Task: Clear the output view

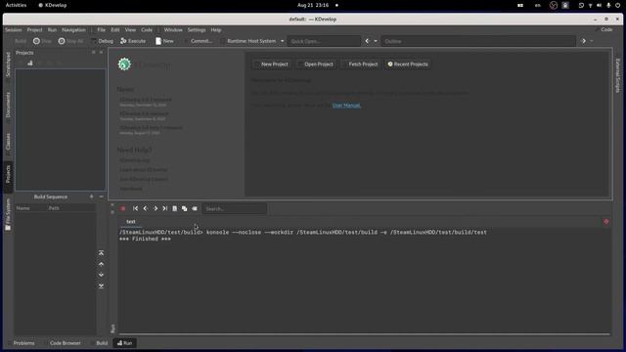Action: coord(195,208)
